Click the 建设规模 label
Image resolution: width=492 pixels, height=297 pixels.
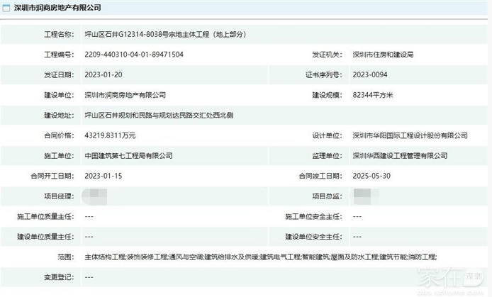pyautogui.click(x=327, y=95)
